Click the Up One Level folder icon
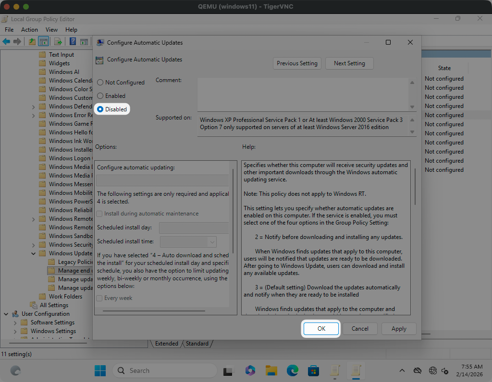This screenshot has height=382, width=492. coord(32,42)
